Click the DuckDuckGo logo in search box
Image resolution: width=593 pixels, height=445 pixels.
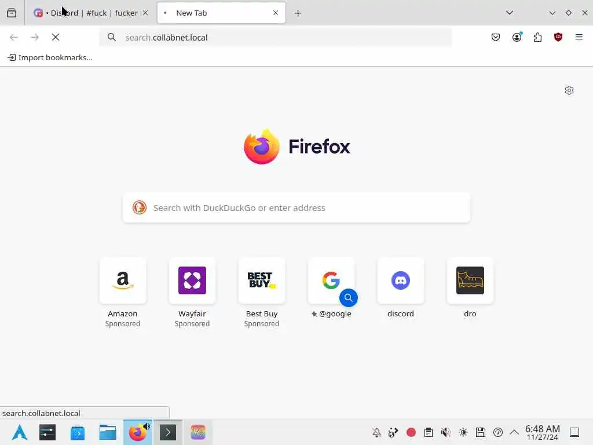[139, 207]
